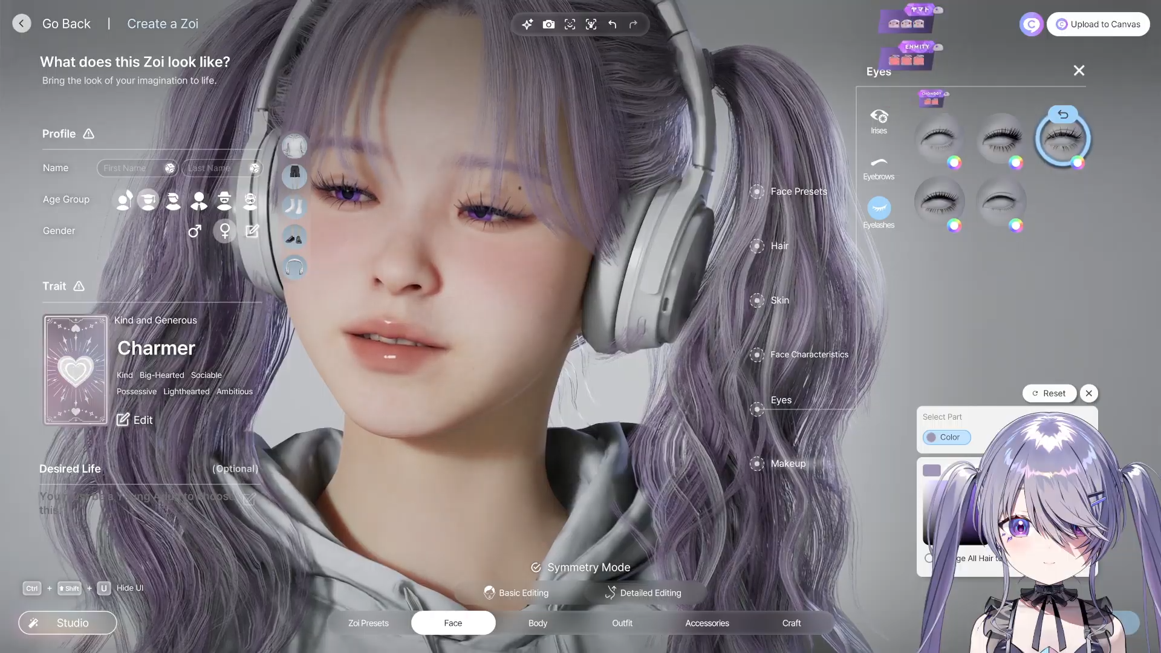Click the First Name input field
The height and width of the screenshot is (653, 1161).
coord(137,168)
